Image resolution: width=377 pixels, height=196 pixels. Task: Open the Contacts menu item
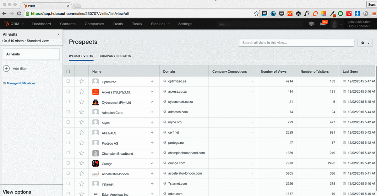click(68, 24)
